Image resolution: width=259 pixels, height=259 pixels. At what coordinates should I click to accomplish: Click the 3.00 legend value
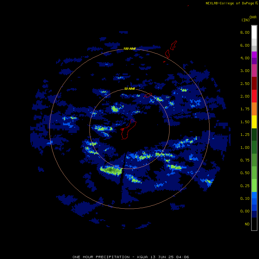[245, 71]
